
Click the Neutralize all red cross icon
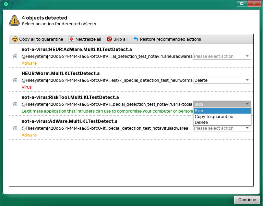[71, 39]
